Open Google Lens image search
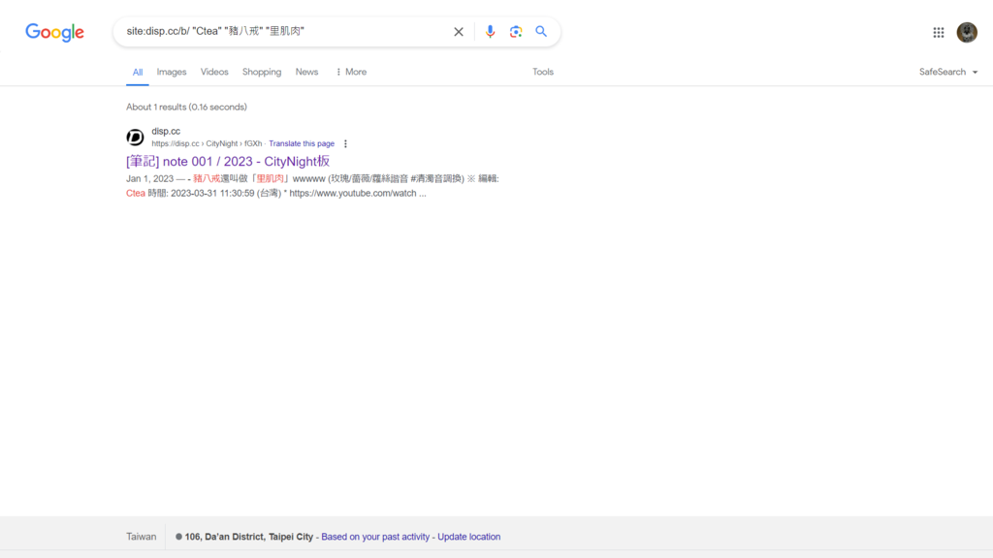This screenshot has width=993, height=558. click(x=516, y=32)
